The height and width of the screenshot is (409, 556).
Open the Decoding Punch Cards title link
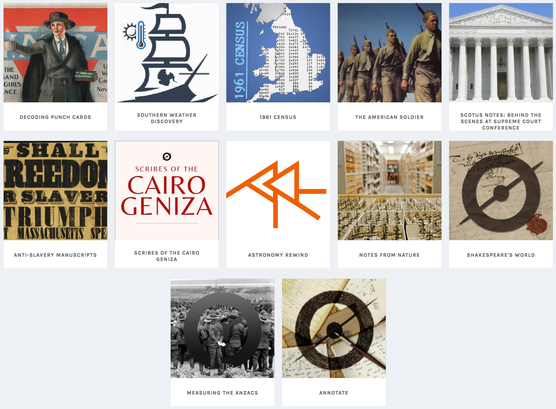[55, 117]
